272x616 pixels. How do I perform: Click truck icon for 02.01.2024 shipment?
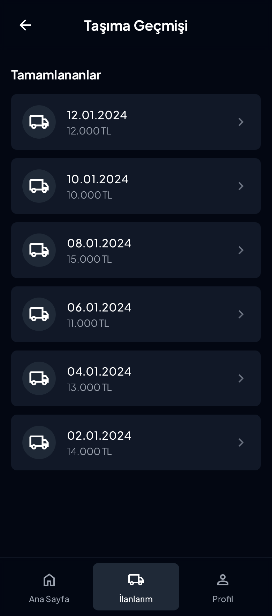pyautogui.click(x=39, y=442)
